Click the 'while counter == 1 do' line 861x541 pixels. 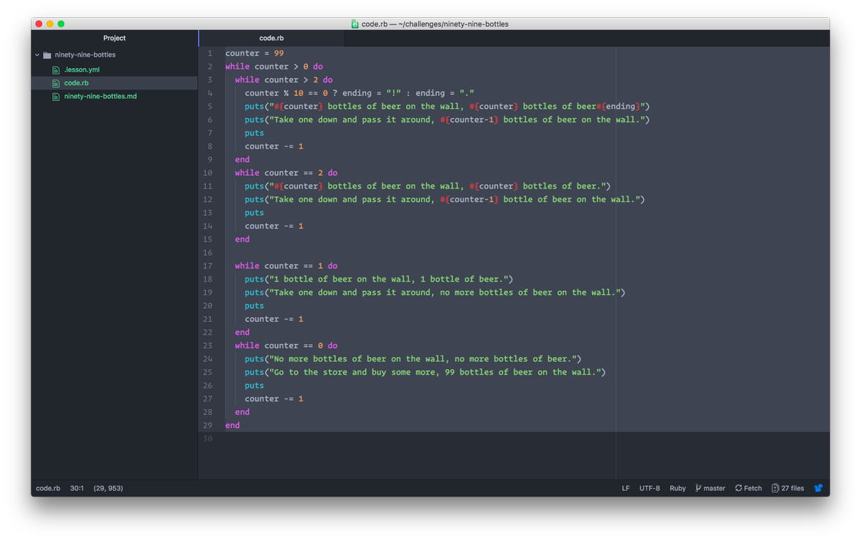point(286,266)
